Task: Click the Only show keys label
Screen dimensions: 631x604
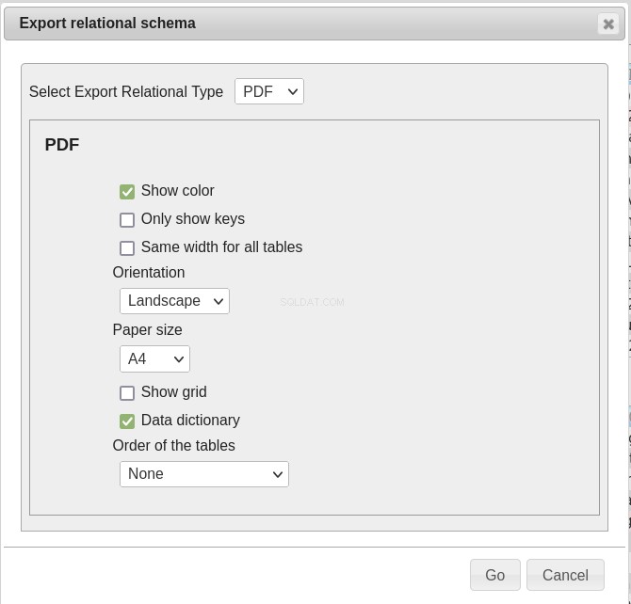Action: click(193, 219)
